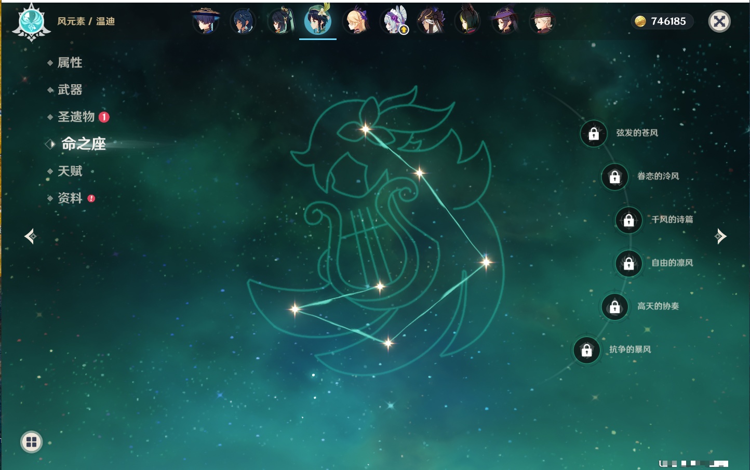Viewport: 750px width, 470px height.
Task: Open the 圣遗物 artifacts page
Action: (x=76, y=117)
